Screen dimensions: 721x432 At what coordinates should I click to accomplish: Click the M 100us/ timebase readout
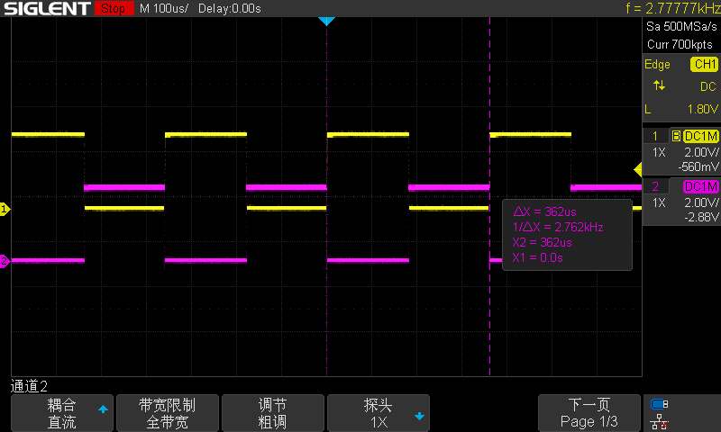click(164, 8)
